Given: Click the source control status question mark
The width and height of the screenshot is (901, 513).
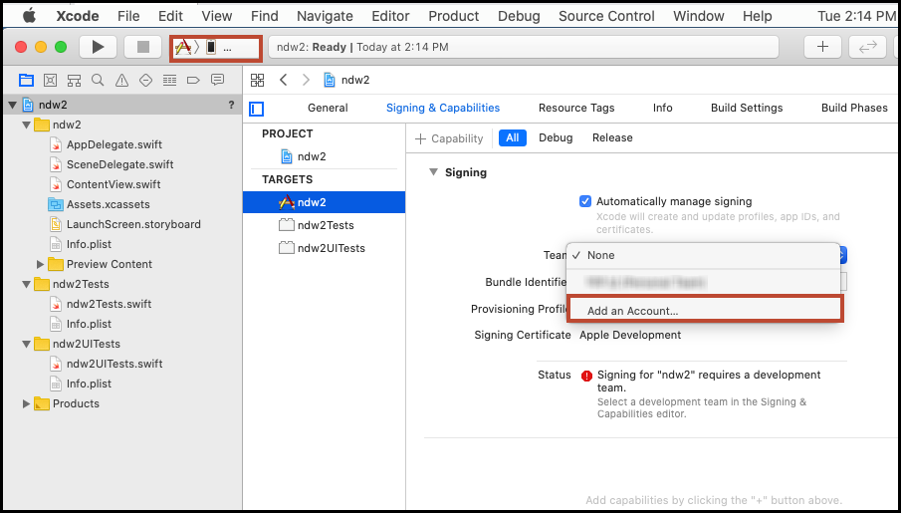Looking at the screenshot, I should pyautogui.click(x=231, y=105).
